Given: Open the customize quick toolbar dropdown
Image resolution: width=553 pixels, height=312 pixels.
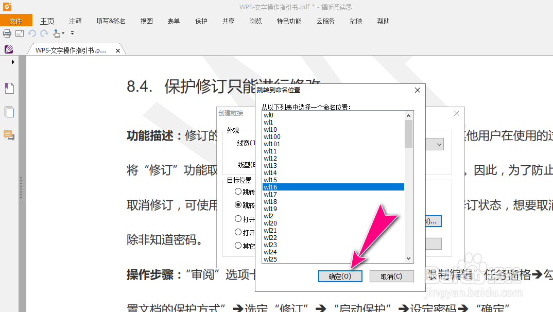Looking at the screenshot, I should tap(72, 33).
